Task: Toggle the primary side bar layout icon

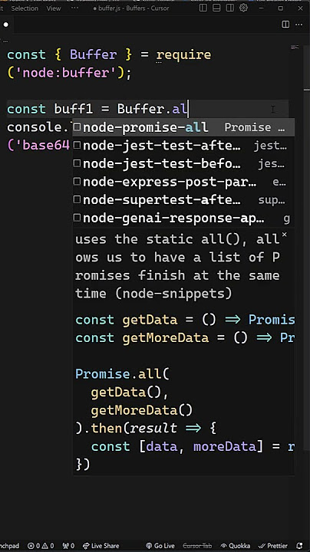Action: click(x=203, y=8)
